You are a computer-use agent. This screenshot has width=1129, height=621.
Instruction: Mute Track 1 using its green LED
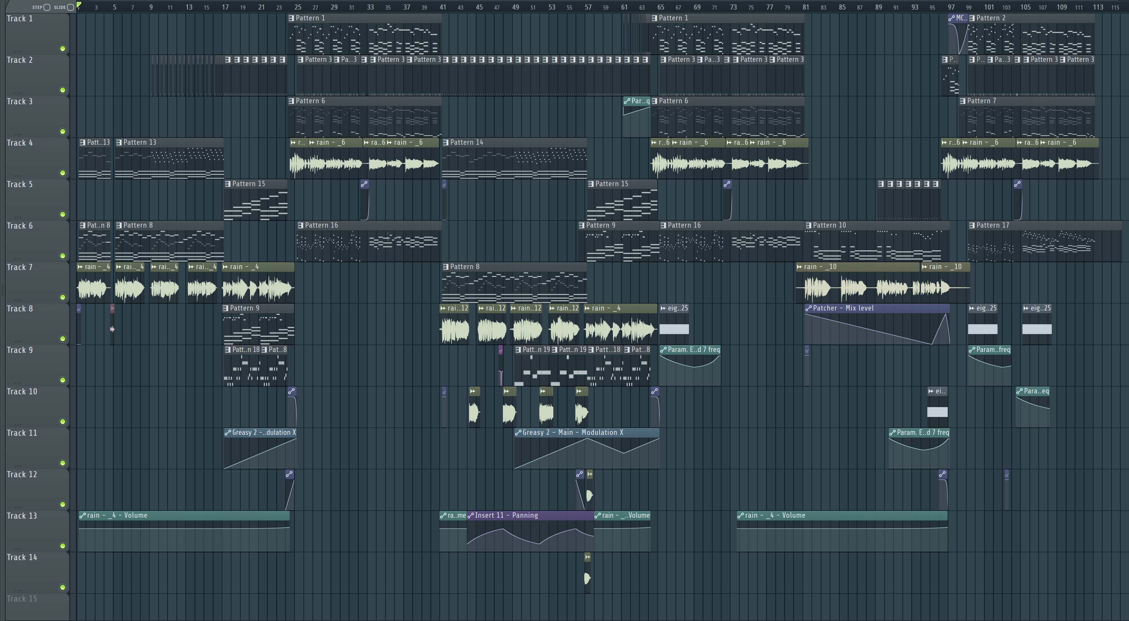tap(63, 48)
